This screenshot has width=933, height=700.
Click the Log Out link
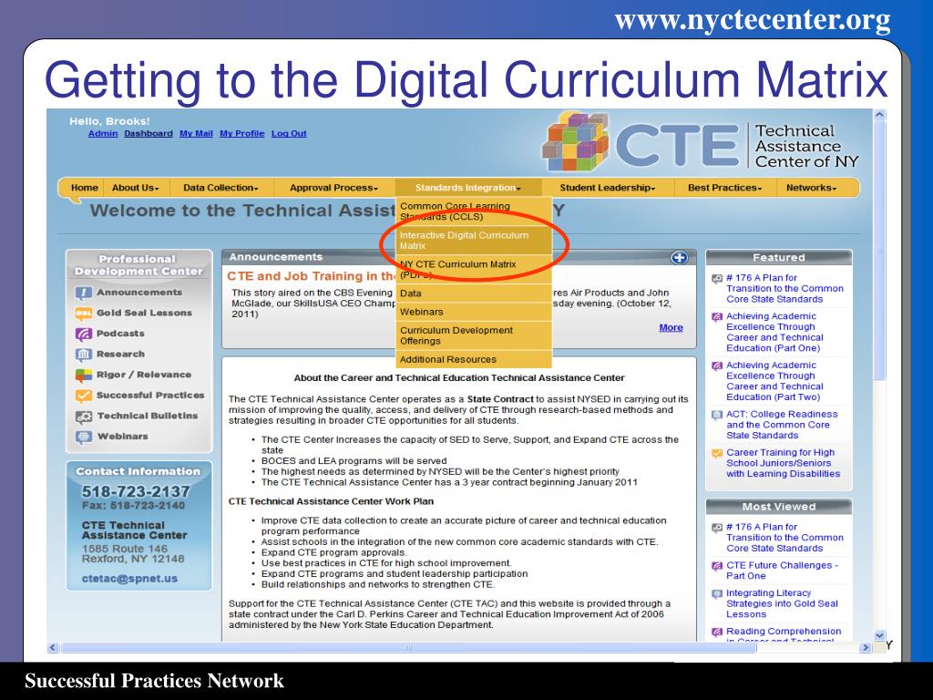coord(289,133)
